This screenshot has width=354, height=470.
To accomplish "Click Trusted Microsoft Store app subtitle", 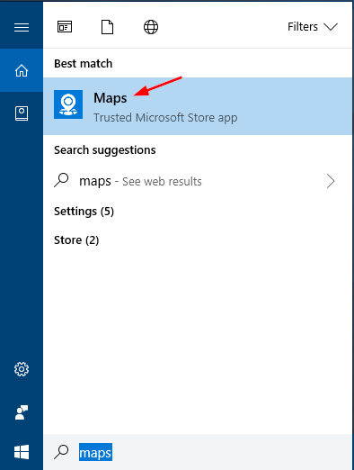I will (165, 118).
